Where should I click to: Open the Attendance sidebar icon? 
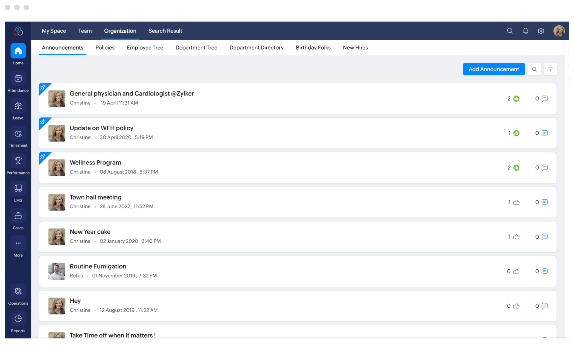[18, 79]
